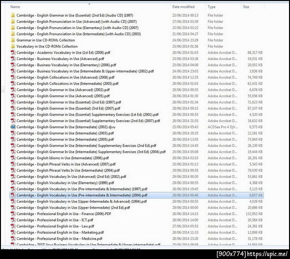
Task: Click PDF icon of English Collocations in Use (Advanced)
Action: pos(13,77)
